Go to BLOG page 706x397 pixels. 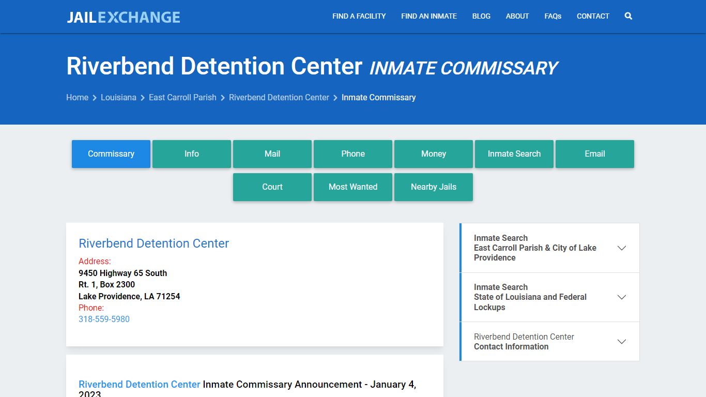tap(481, 16)
